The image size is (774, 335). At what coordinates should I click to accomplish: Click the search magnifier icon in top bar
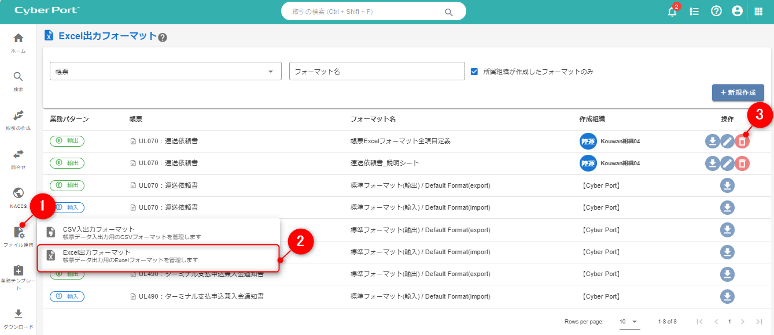(448, 12)
